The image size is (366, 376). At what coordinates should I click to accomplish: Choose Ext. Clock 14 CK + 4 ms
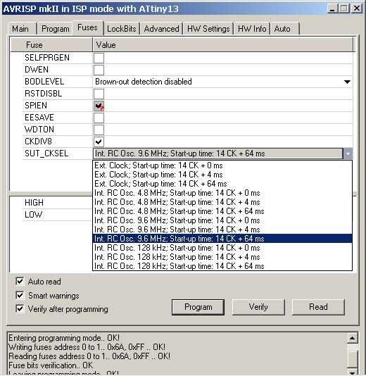click(x=222, y=175)
